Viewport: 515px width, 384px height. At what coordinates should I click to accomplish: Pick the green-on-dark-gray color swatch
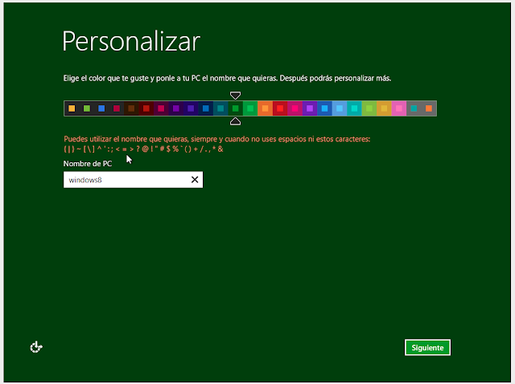click(87, 108)
